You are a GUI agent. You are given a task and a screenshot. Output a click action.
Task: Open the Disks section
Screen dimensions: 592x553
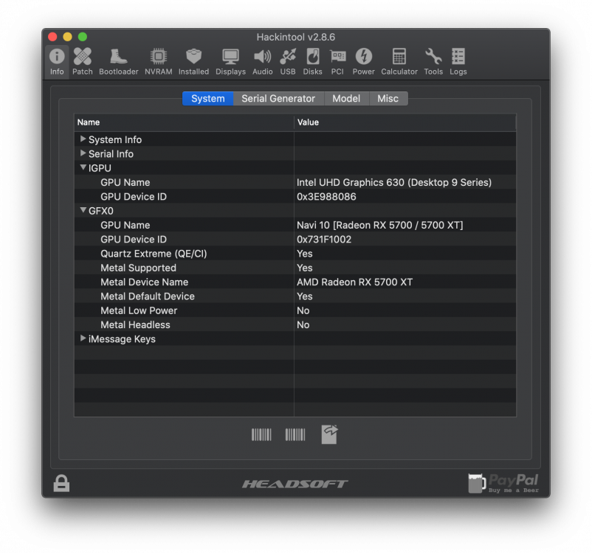313,62
